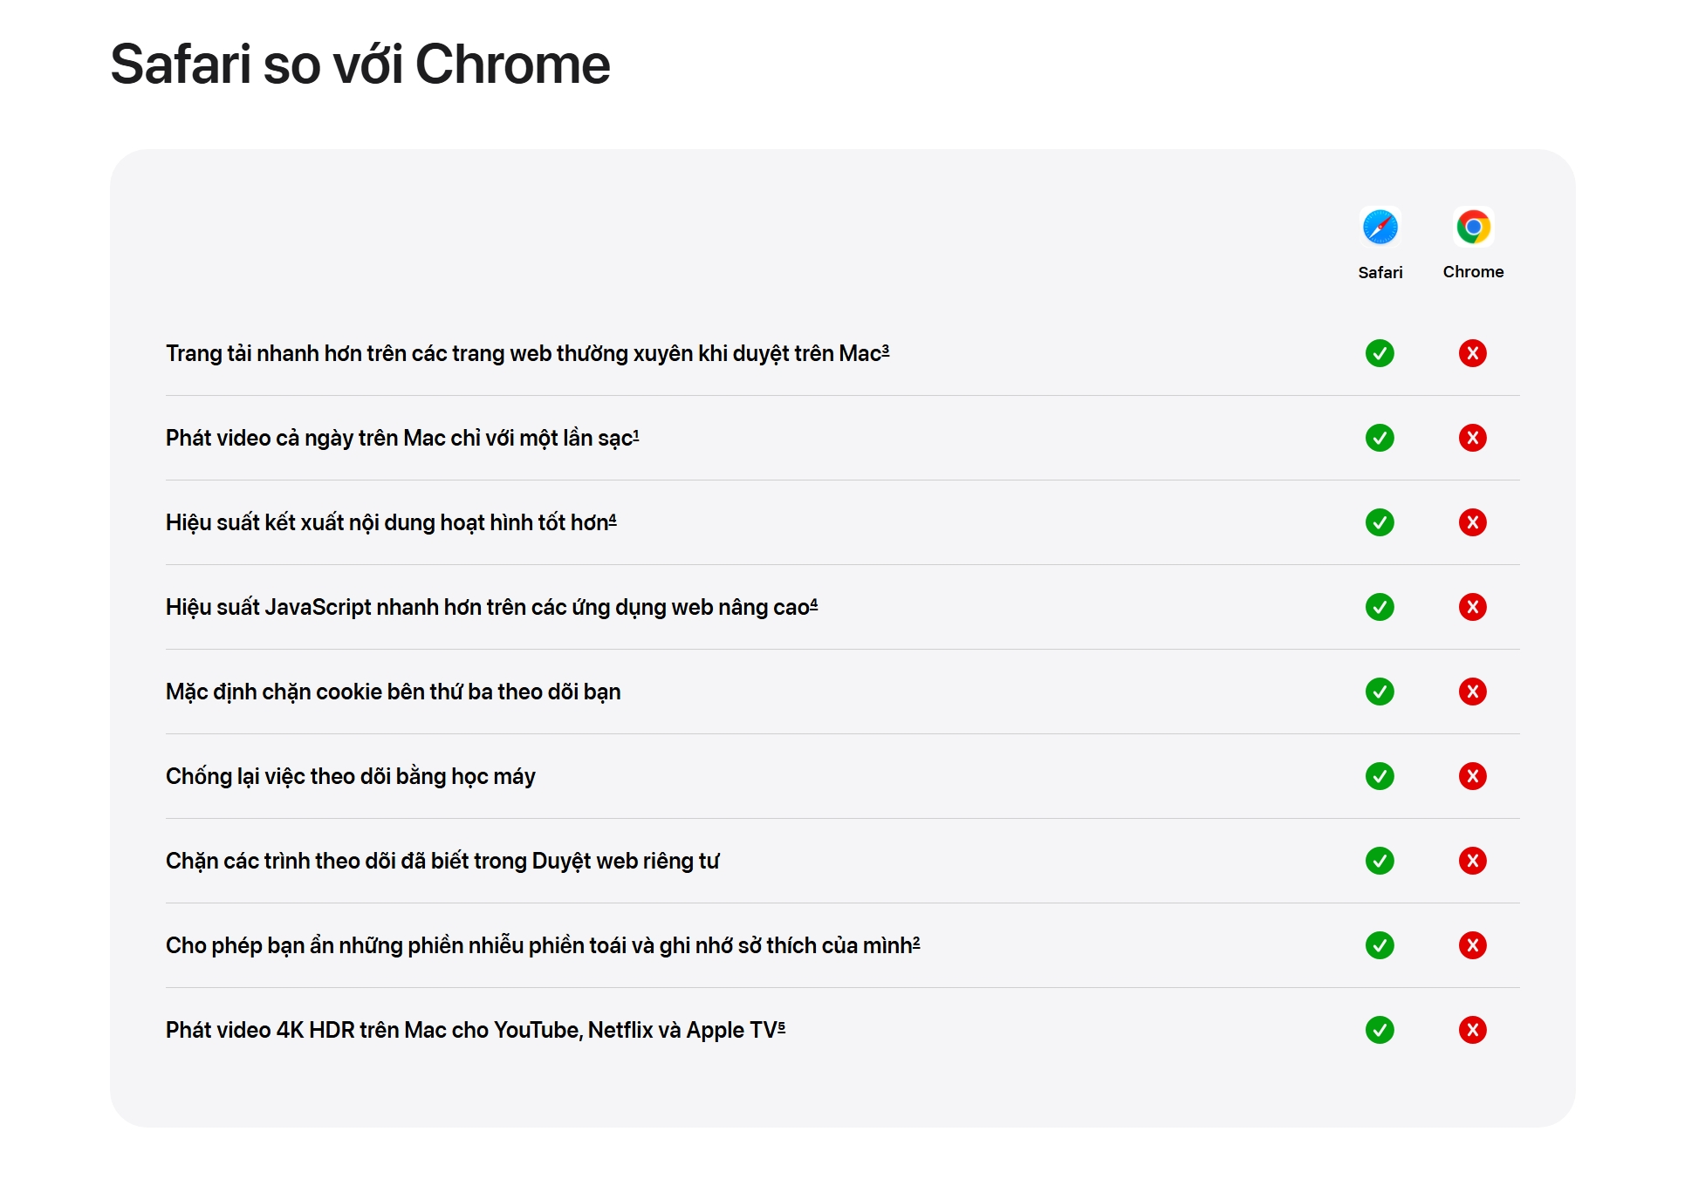
Task: Click Chrome X for Trang tải nhanh hơn row
Action: click(x=1473, y=353)
